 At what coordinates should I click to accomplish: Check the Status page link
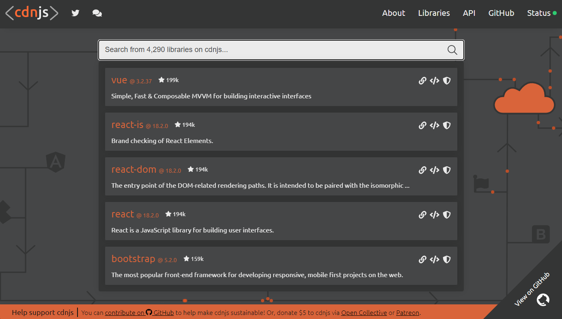click(538, 13)
